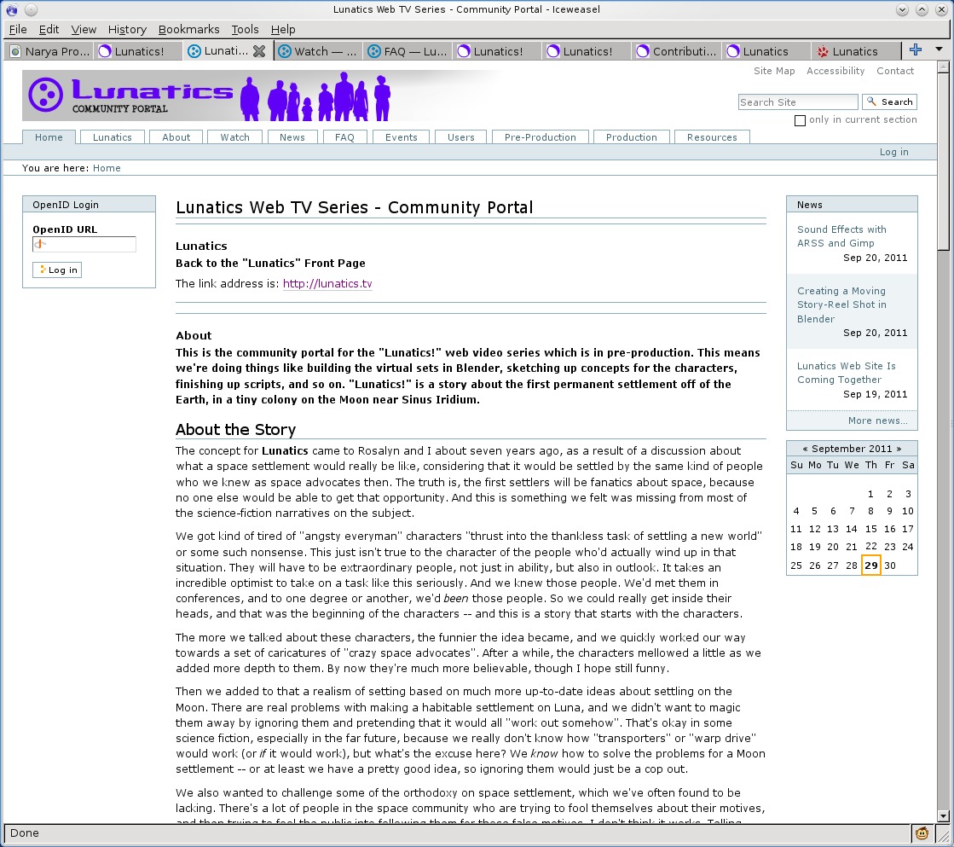Image resolution: width=954 pixels, height=847 pixels.
Task: Open the Bookmarks menu
Action: coord(188,29)
